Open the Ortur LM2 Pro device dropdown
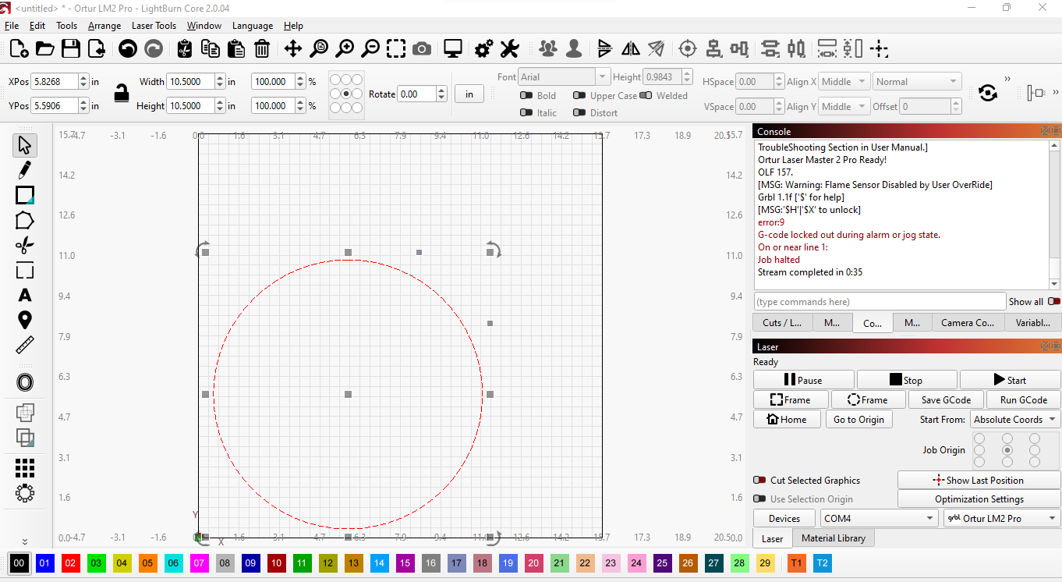Viewport: 1062px width, 582px height. click(x=1001, y=518)
